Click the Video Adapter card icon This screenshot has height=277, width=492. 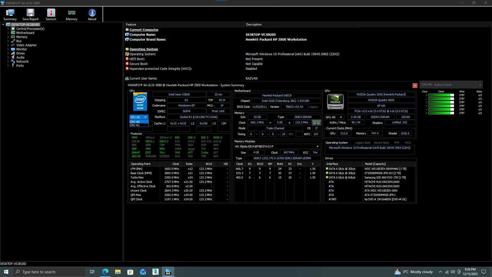click(13, 45)
